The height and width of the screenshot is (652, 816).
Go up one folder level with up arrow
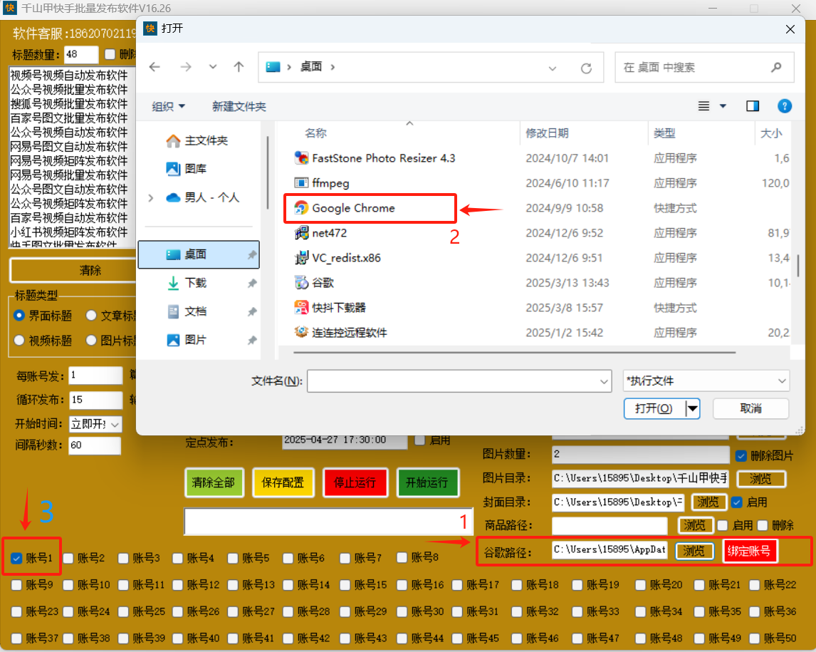pyautogui.click(x=239, y=67)
